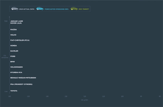Click the green 2021 Target car icon

(74, 9)
